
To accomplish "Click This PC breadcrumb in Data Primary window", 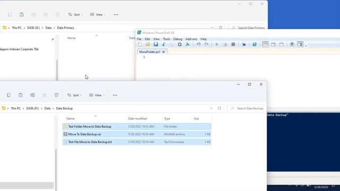I will 16,28.
